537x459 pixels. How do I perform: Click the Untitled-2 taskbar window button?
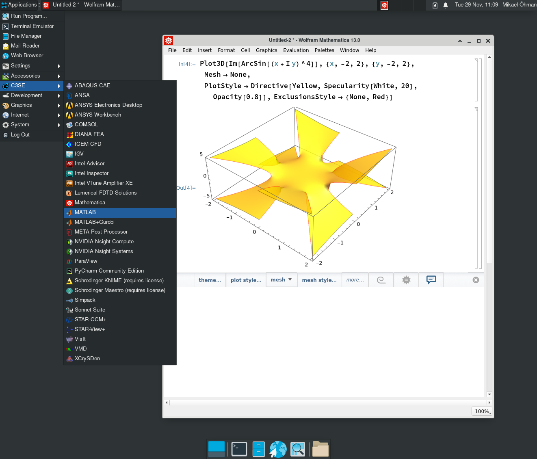tap(82, 5)
